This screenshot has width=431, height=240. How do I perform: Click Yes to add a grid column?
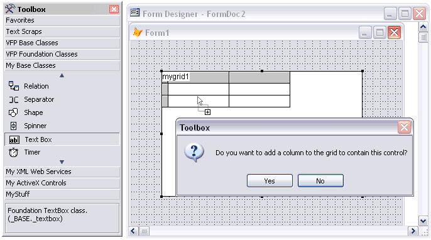coord(270,180)
